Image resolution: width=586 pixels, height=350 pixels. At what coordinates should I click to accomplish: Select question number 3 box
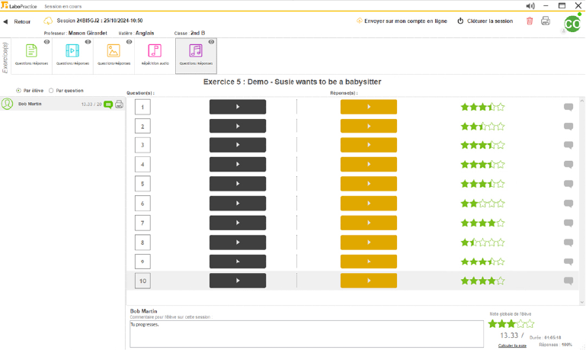click(x=142, y=145)
